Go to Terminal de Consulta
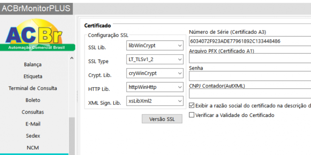This screenshot has height=155, width=311. 33,88
